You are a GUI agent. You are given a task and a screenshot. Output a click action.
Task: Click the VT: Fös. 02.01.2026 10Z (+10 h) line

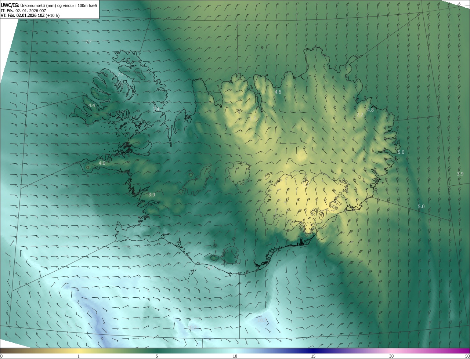[30, 15]
